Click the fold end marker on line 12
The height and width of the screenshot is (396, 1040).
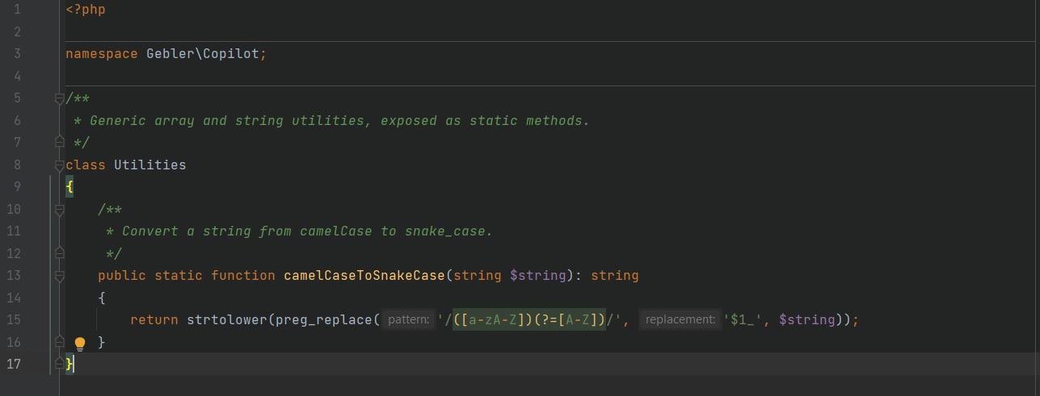coord(59,253)
